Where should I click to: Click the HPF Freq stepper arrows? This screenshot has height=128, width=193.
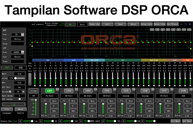23,34
